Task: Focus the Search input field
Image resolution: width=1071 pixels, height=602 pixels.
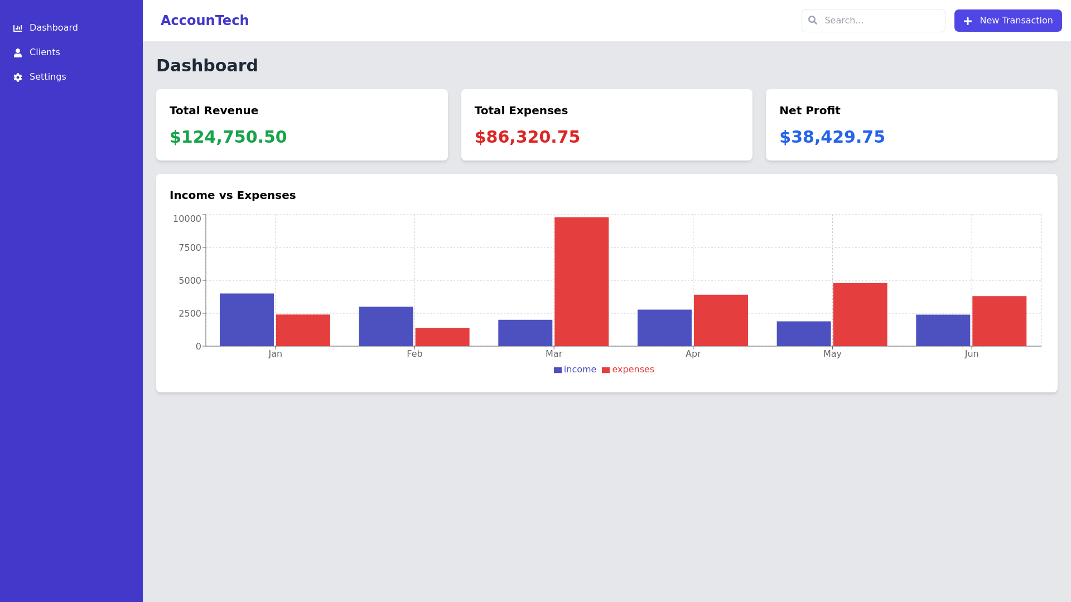Action: [881, 21]
